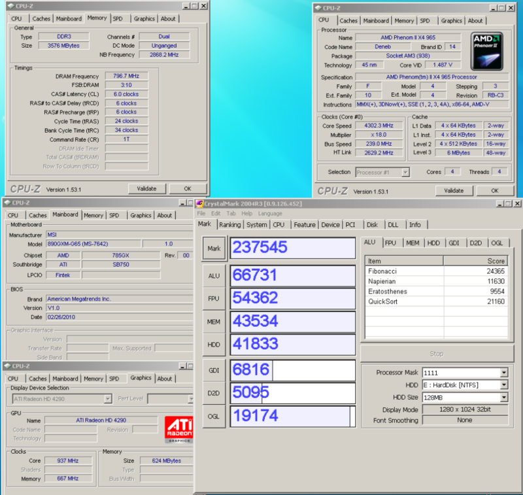Click the Stop button in CrystalMark
The height and width of the screenshot is (495, 523).
[436, 354]
